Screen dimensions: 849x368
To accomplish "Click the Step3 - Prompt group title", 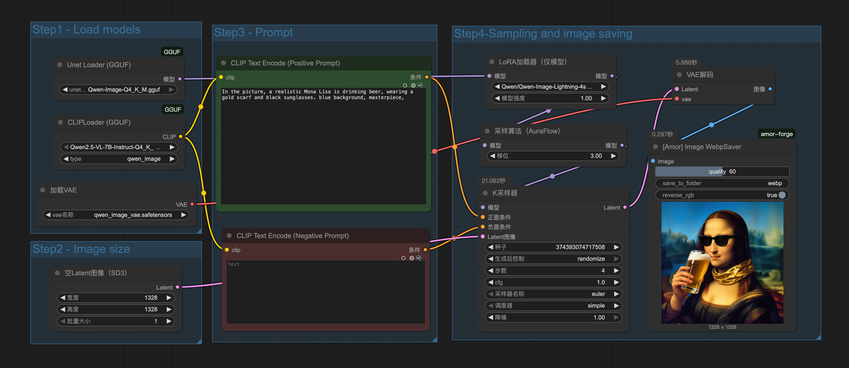I will pos(253,32).
